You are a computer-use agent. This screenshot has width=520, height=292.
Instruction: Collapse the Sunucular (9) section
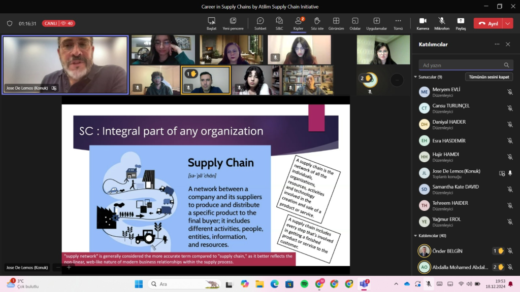pos(416,77)
